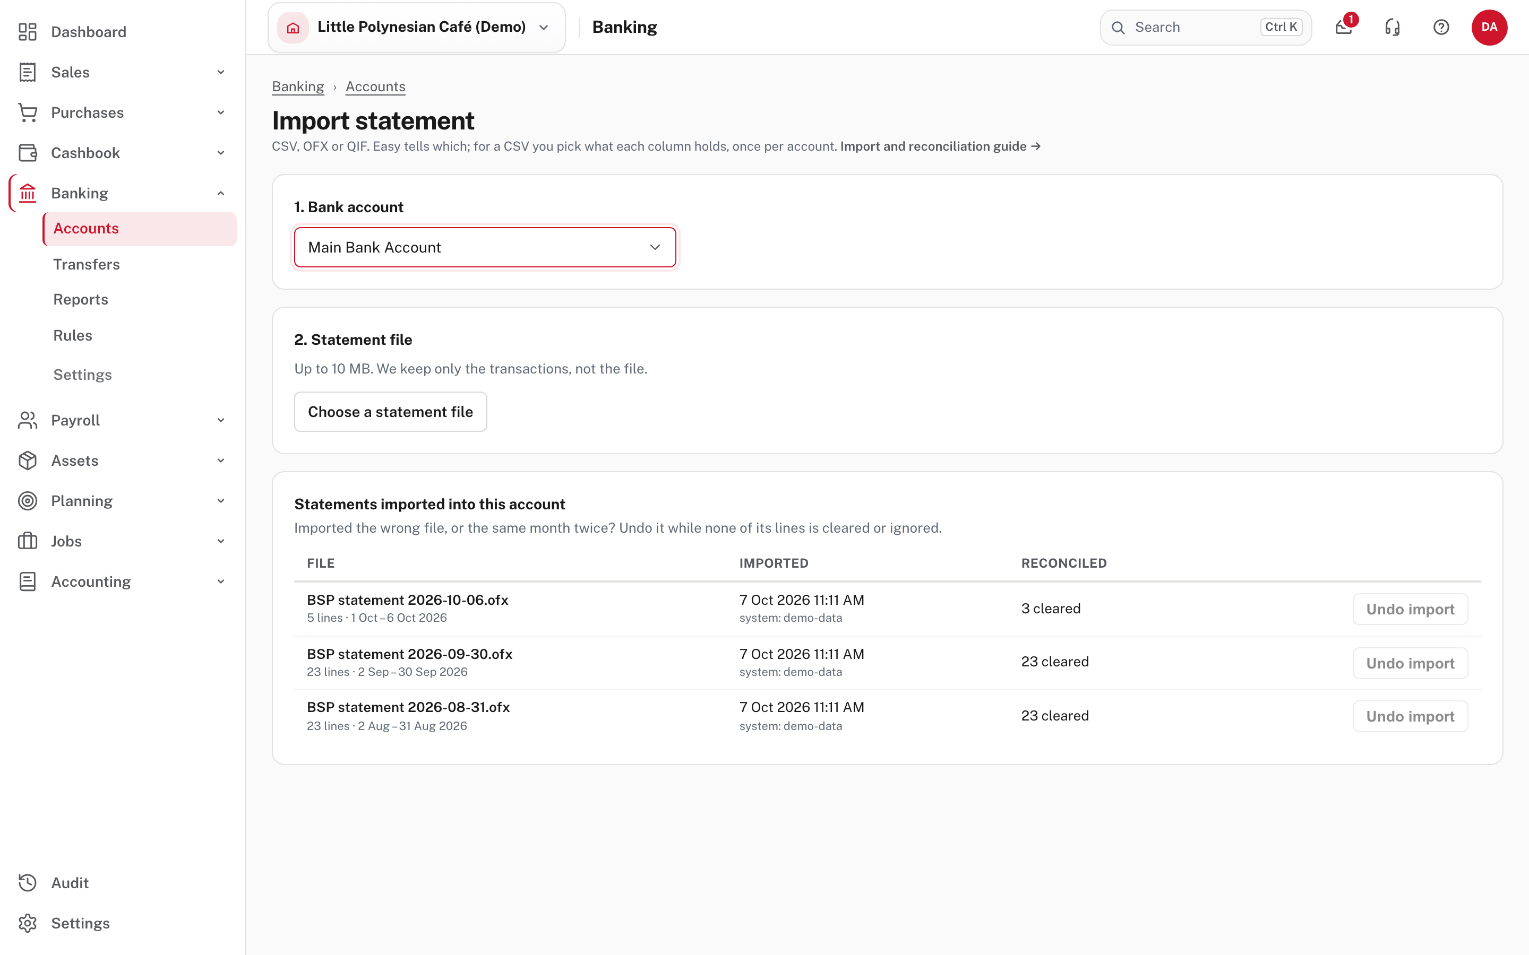Select Transfers in Banking submenu

(x=87, y=264)
